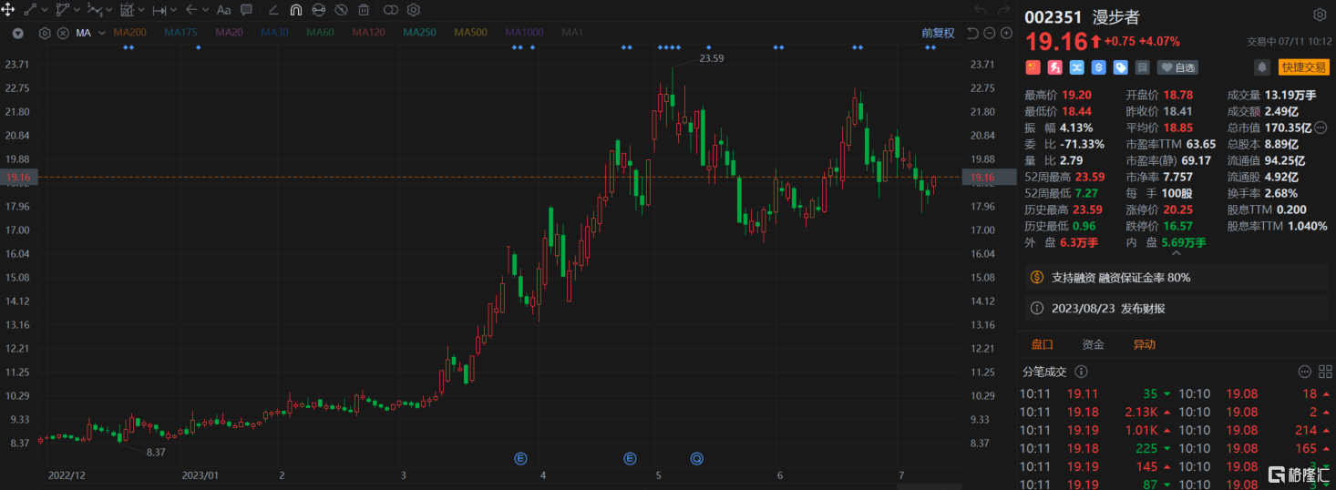Select the trend line drawing tool
1336x490 pixels.
[x=30, y=10]
